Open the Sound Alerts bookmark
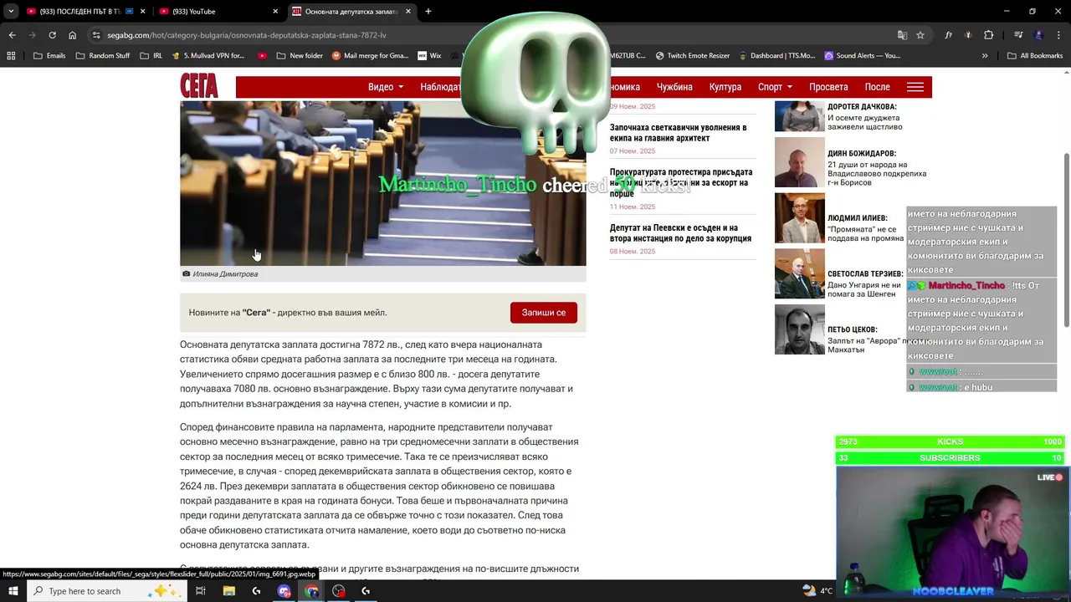 tap(862, 56)
